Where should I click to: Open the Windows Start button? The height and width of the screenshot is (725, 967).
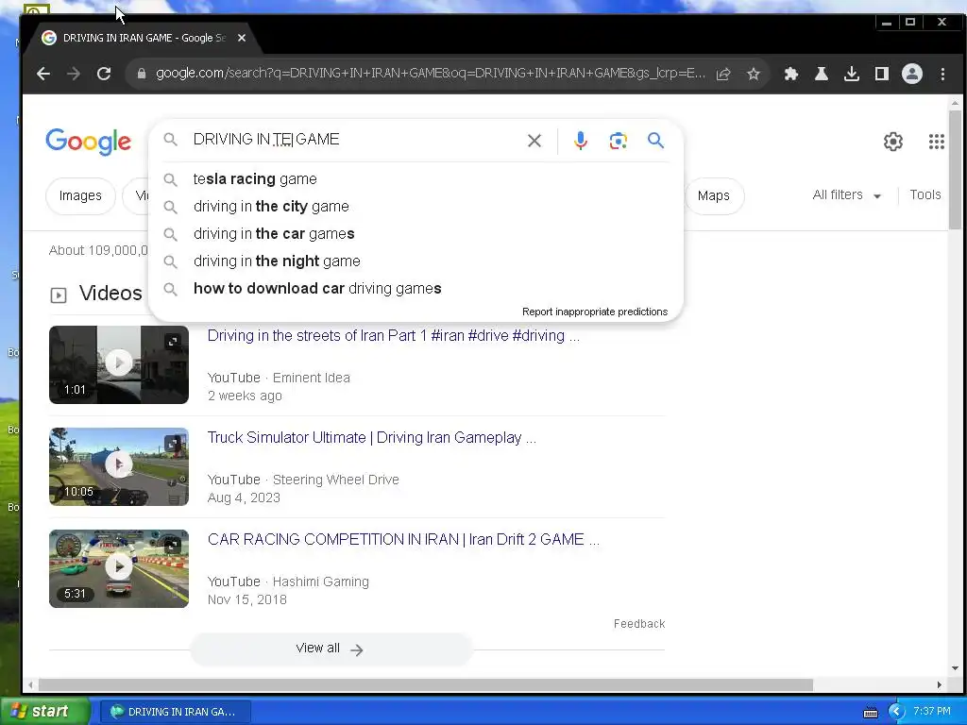43,712
